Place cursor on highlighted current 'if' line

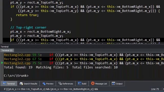85,40
